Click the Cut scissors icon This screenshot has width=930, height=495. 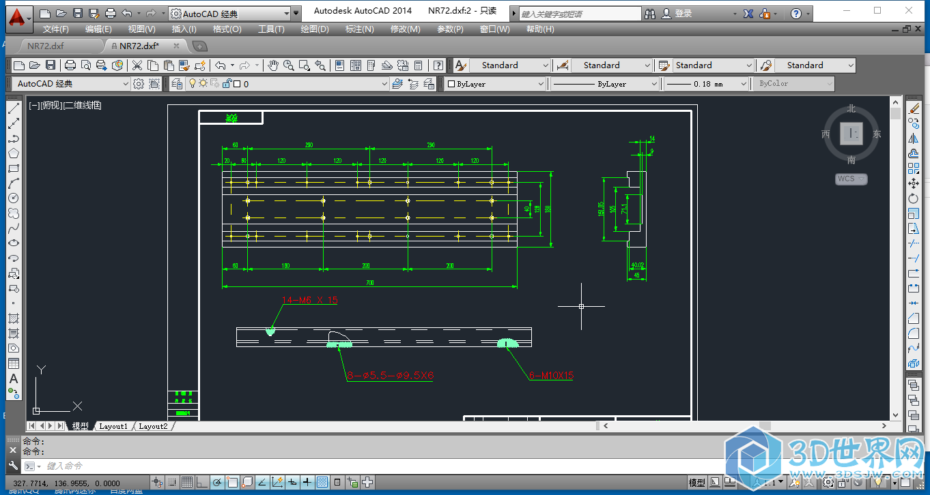tap(137, 65)
